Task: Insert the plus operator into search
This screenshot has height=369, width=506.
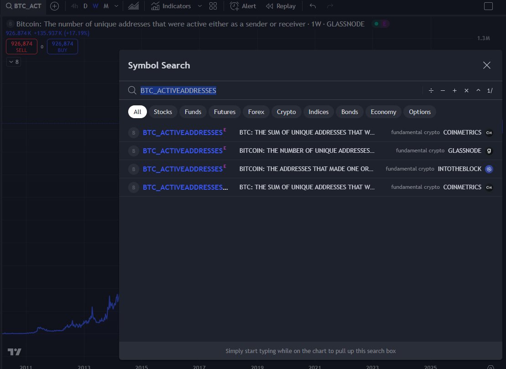Action: click(x=454, y=91)
